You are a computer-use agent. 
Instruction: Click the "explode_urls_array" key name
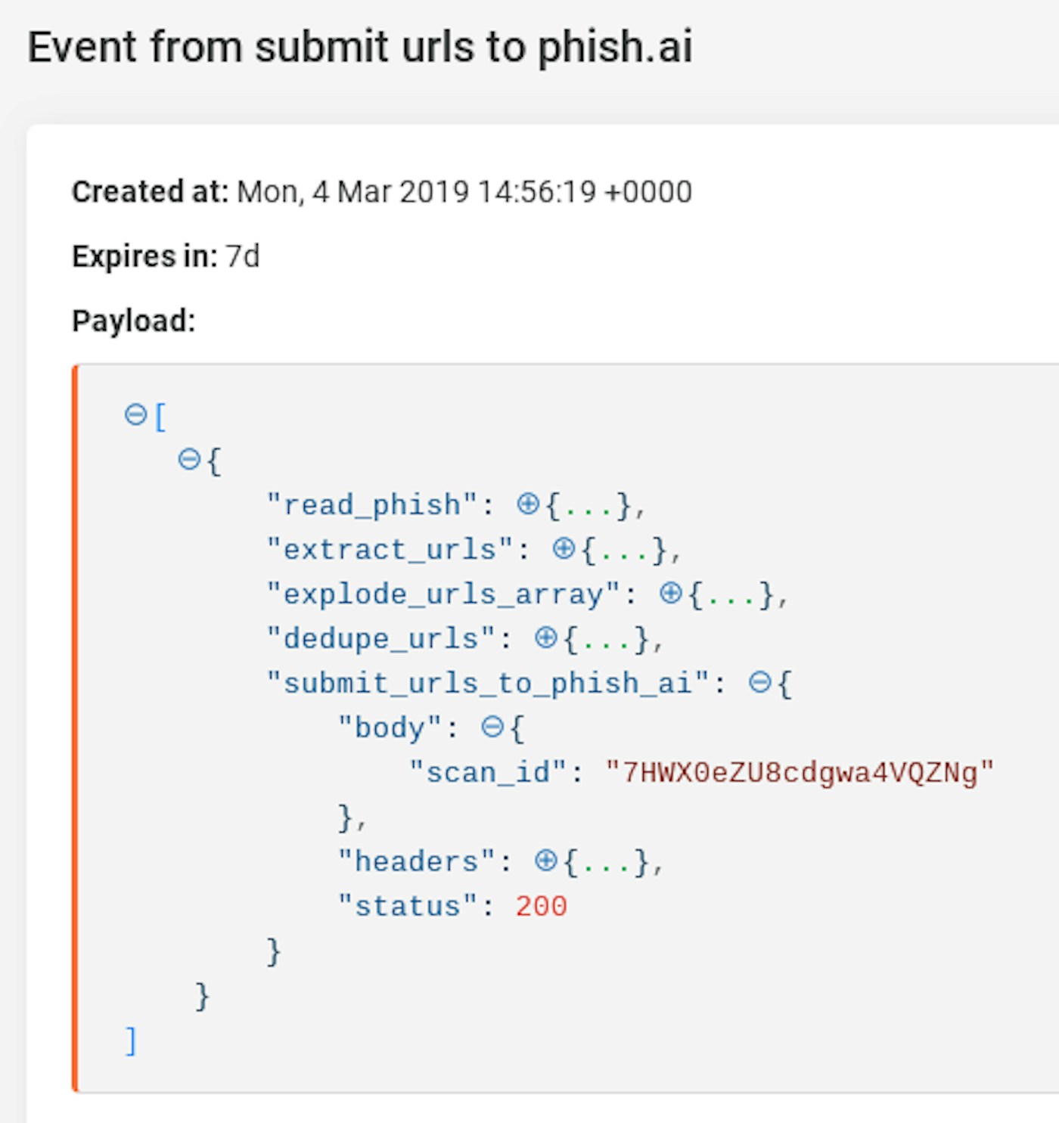coord(443,594)
